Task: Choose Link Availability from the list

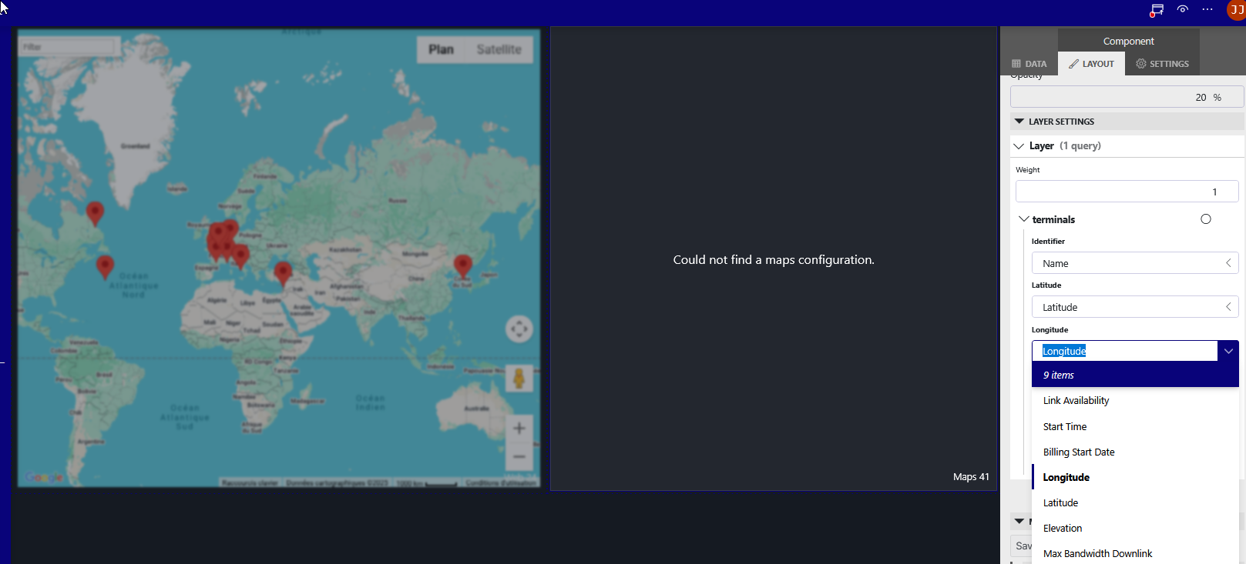Action: (x=1135, y=401)
